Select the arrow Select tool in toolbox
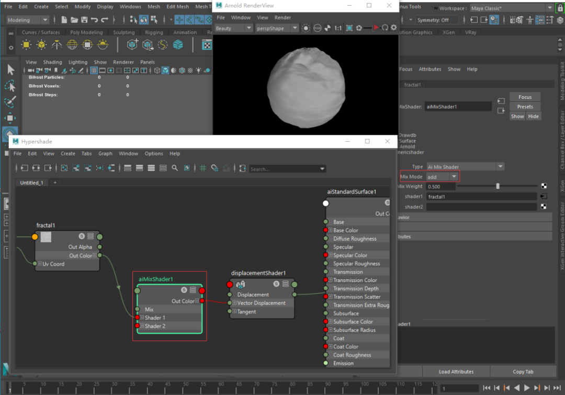 (10, 70)
